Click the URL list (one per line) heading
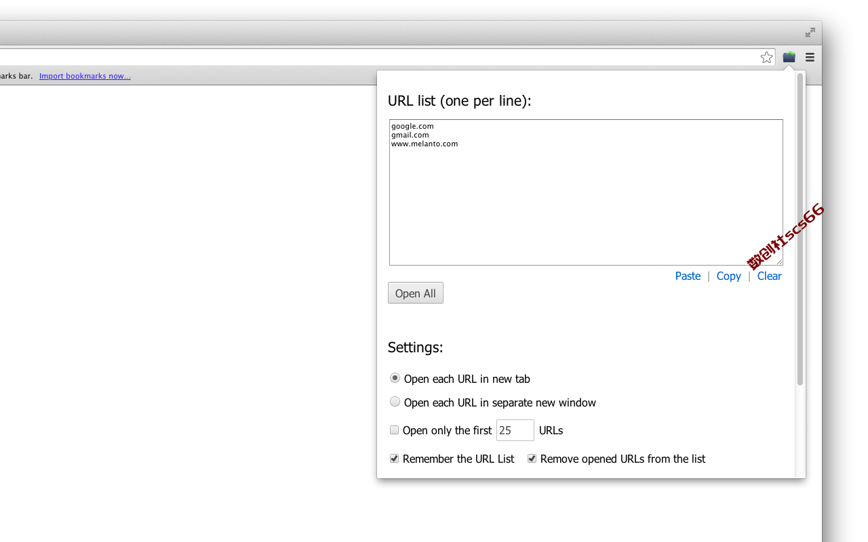The image size is (868, 542). (460, 101)
